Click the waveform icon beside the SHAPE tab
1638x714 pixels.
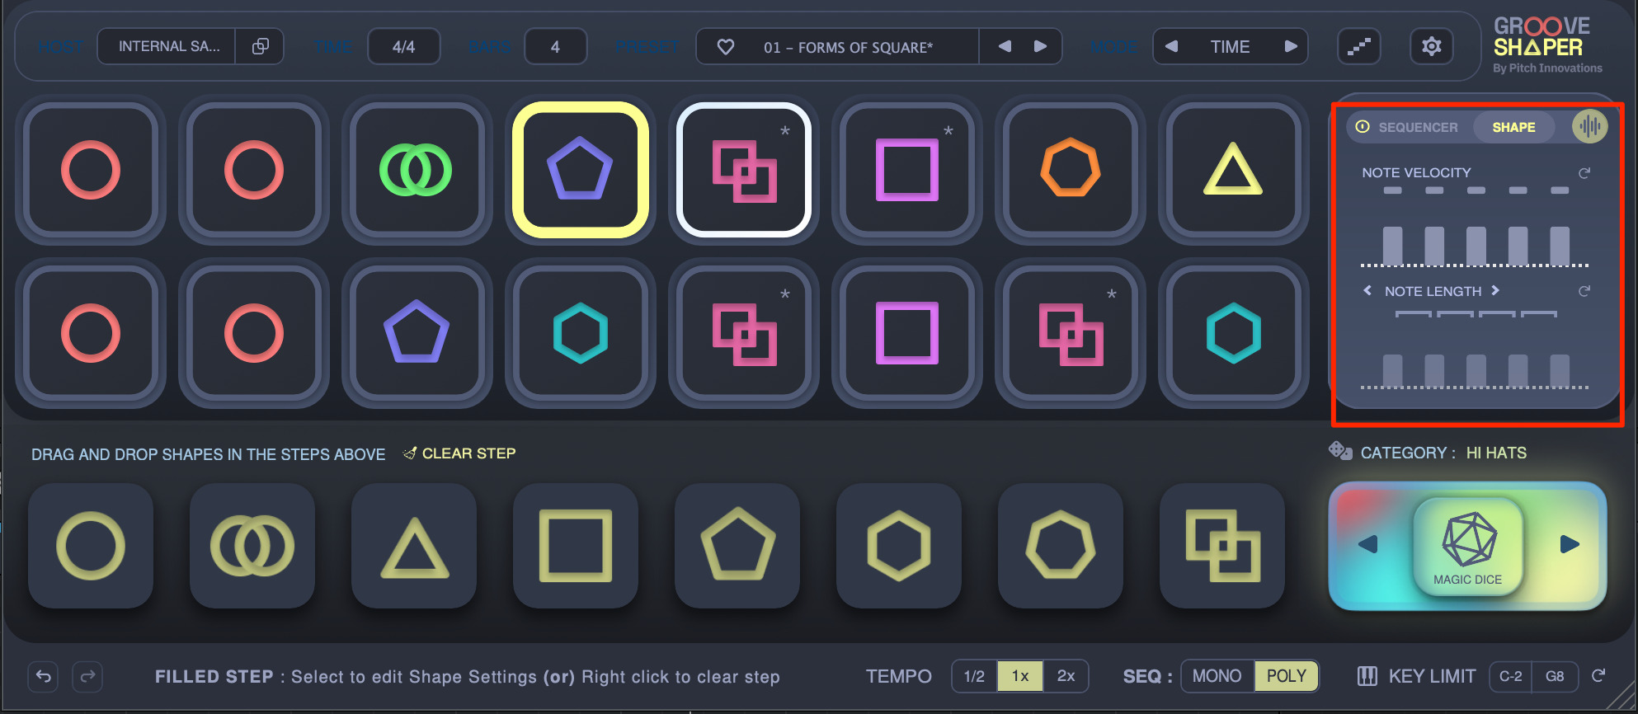[x=1589, y=126]
